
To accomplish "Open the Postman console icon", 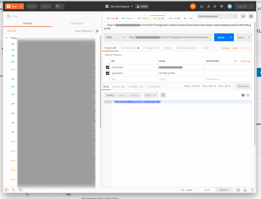I will pos(21,190).
